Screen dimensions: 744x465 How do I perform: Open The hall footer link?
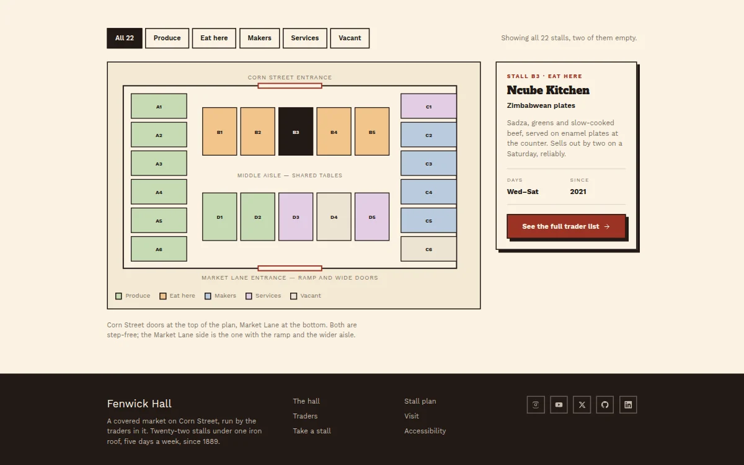pyautogui.click(x=306, y=401)
